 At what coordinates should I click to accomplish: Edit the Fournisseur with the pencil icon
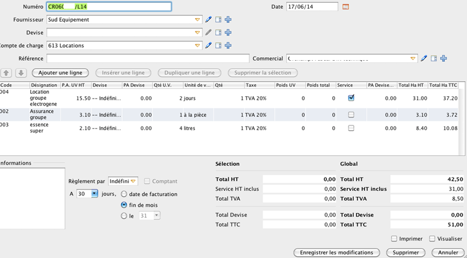[x=208, y=20]
